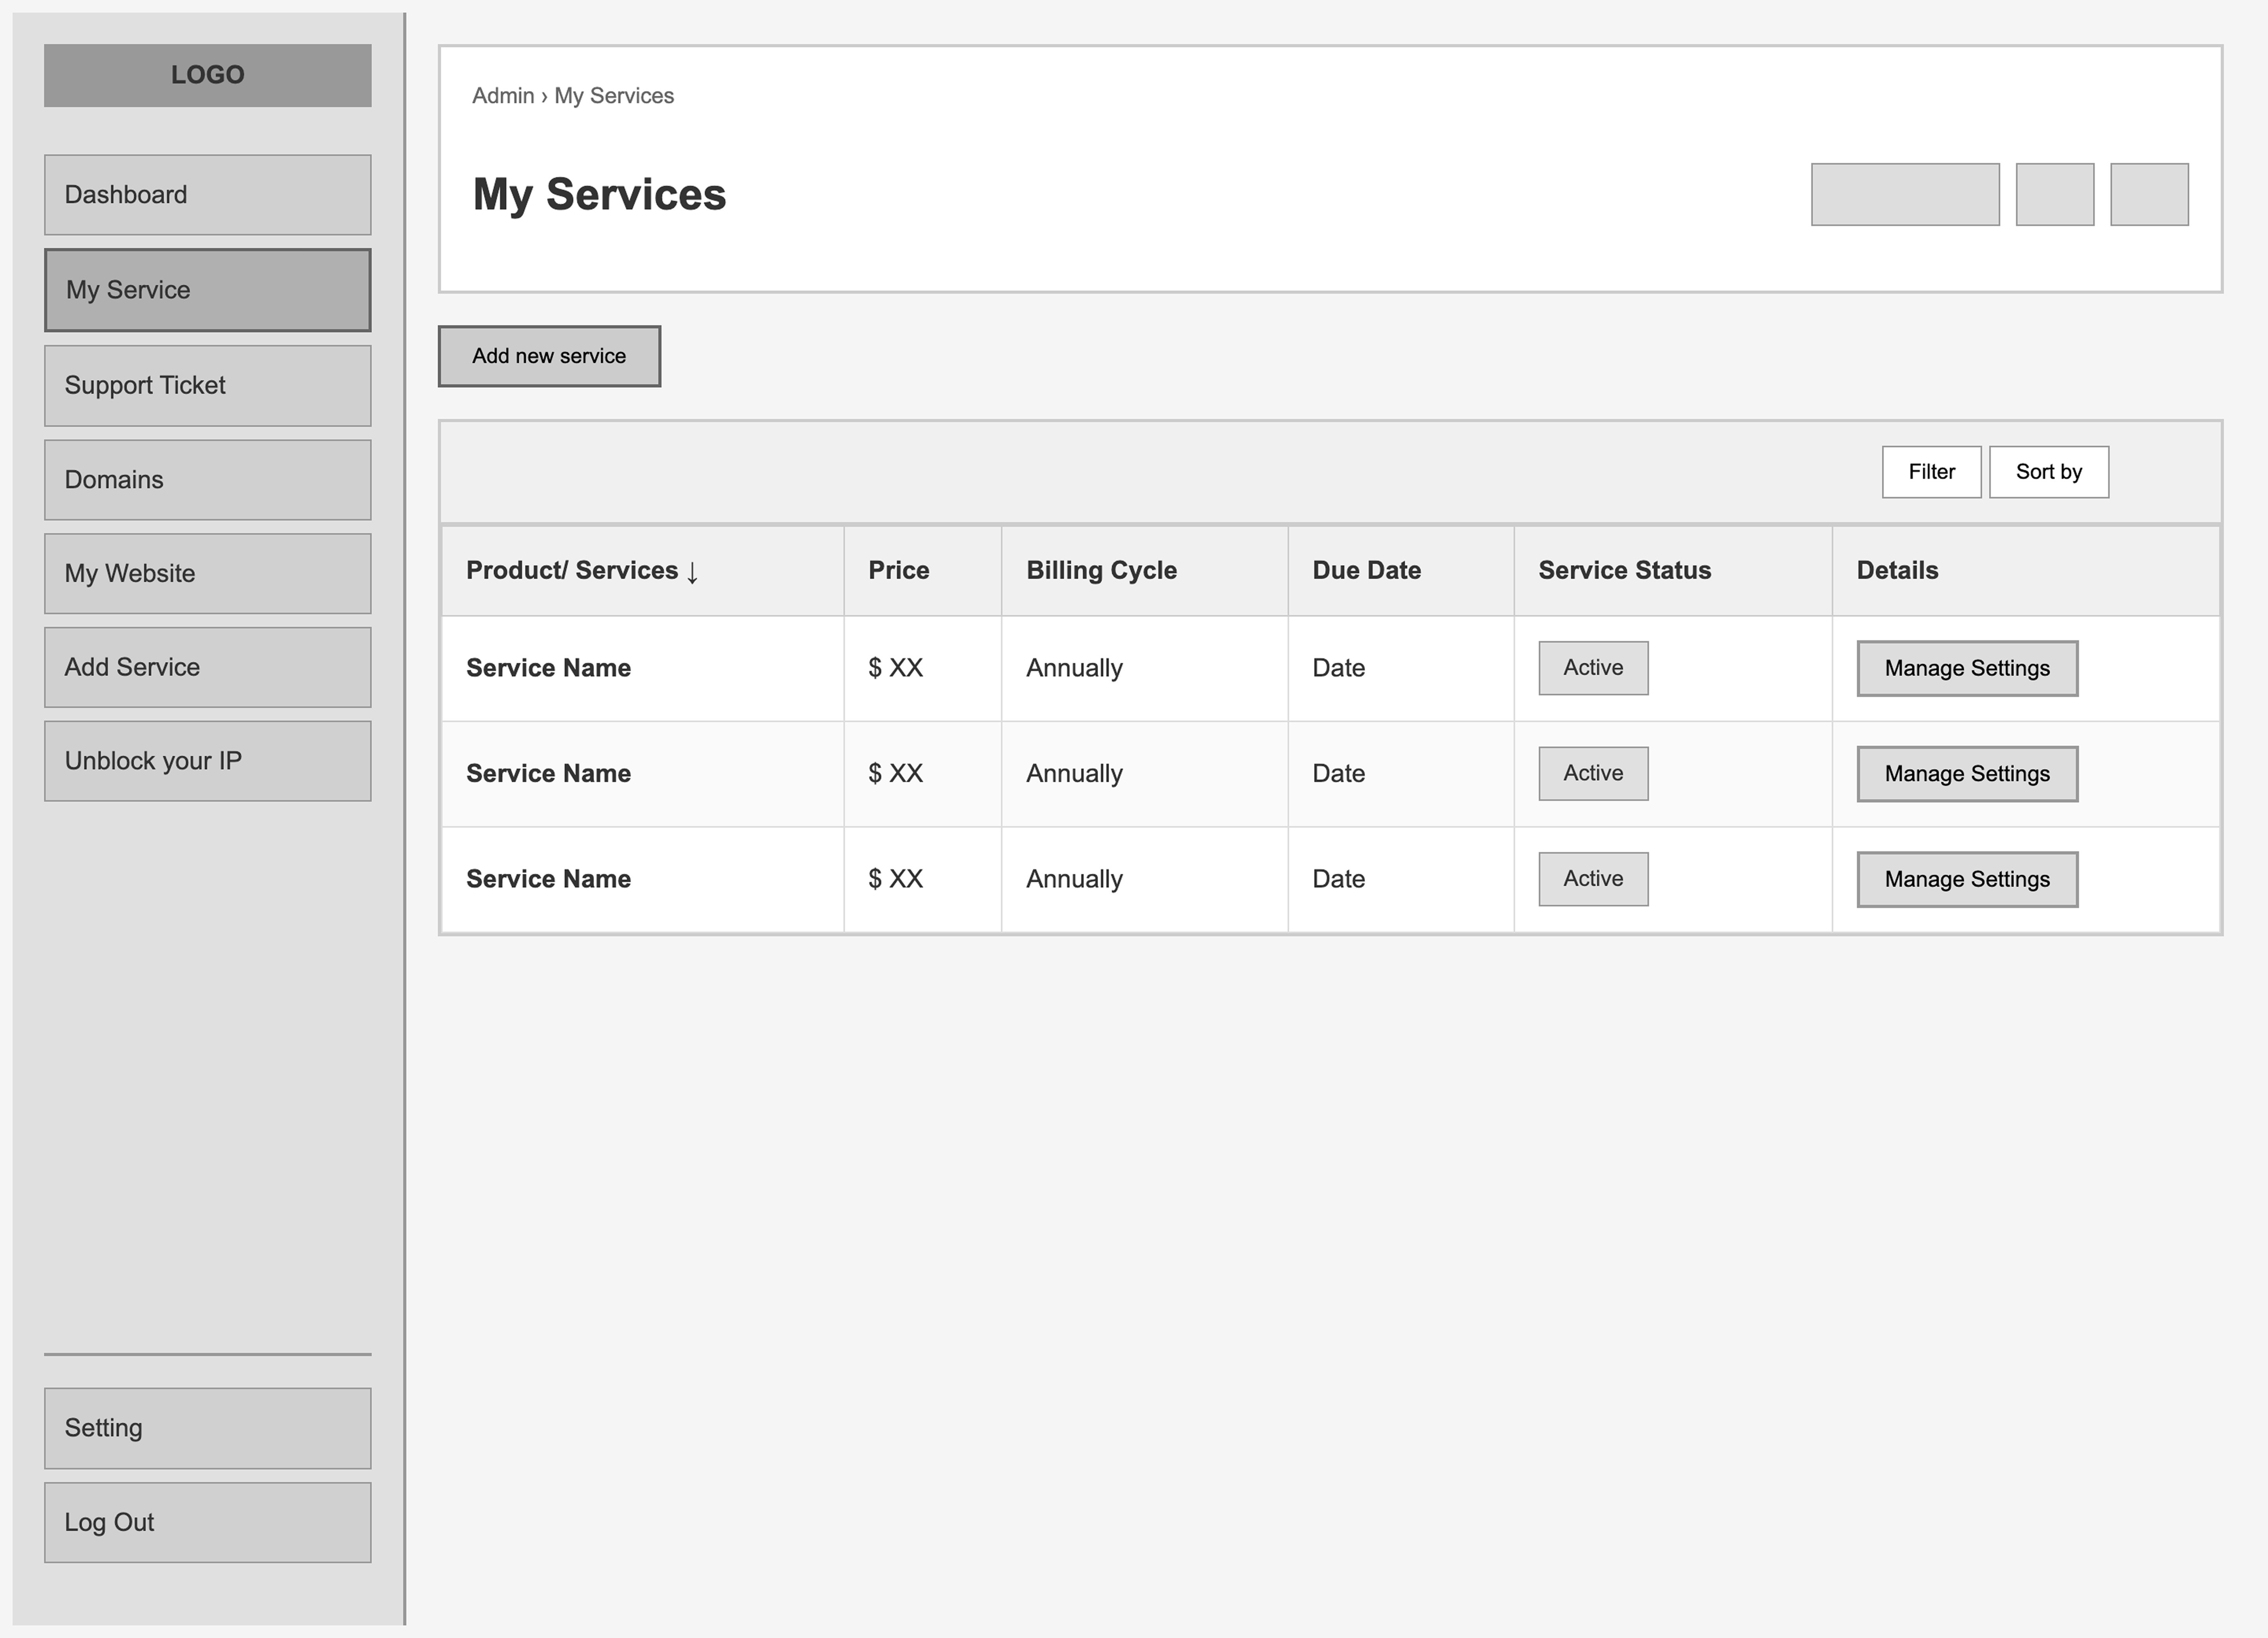Open My Website page
The image size is (2268, 1638).
(x=207, y=573)
